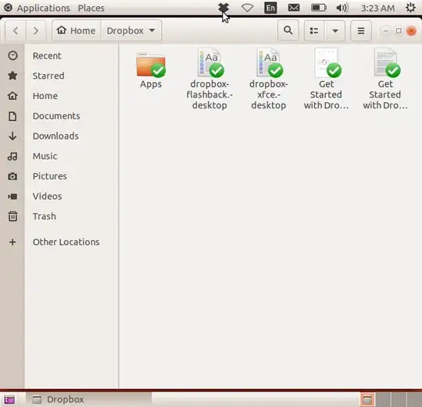Select Starred in the sidebar
Screen dimensions: 422x407
point(59,76)
